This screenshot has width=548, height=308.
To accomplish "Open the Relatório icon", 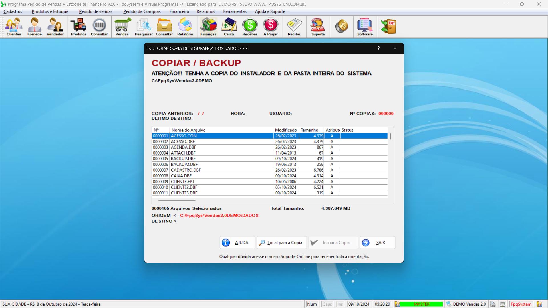I will pyautogui.click(x=185, y=27).
